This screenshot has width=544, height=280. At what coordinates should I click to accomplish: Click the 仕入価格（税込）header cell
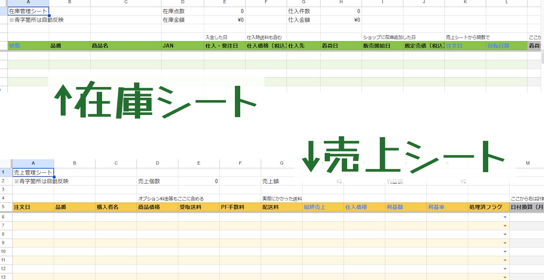point(266,46)
